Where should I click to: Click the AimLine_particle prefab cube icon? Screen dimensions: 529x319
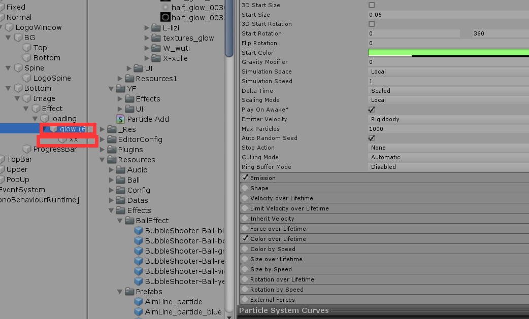138,301
